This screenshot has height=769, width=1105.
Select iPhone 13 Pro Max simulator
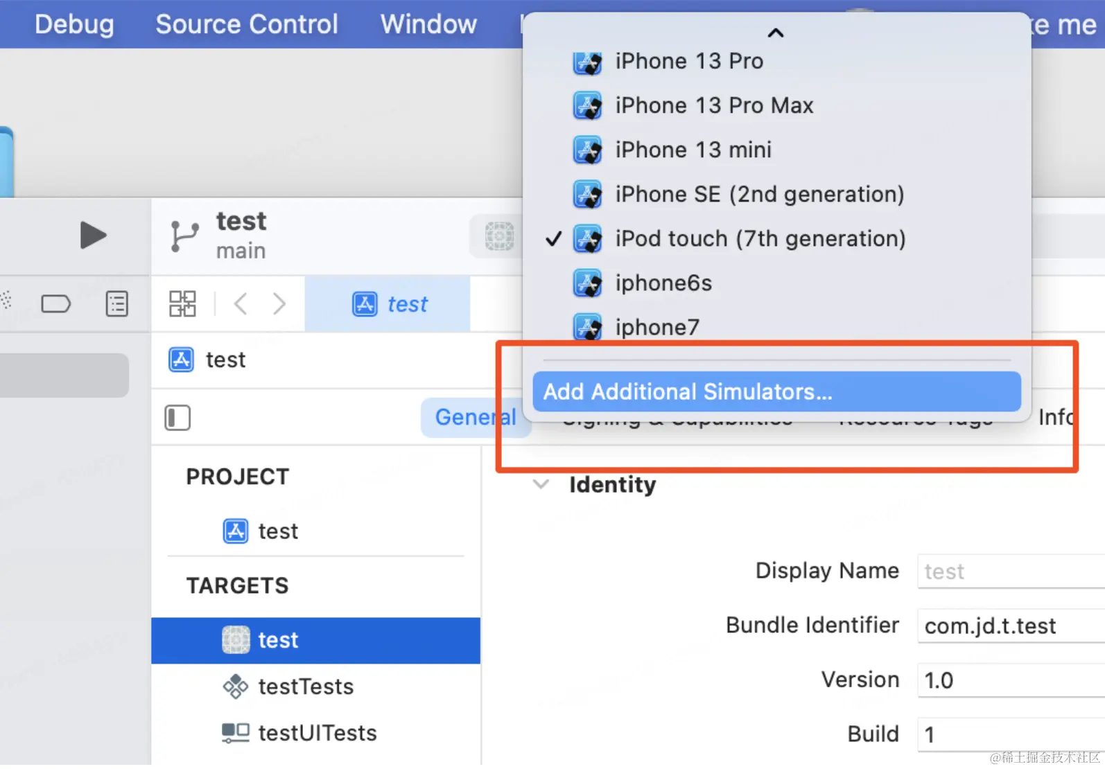click(x=713, y=106)
